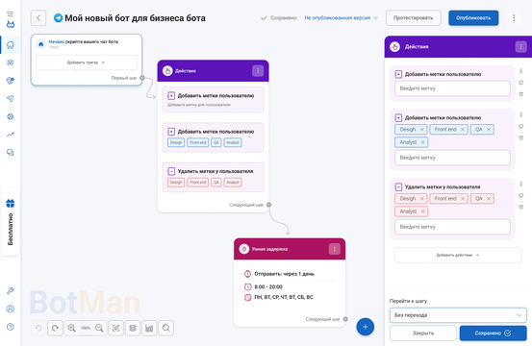The height and width of the screenshot is (346, 532).
Task: Open the Home section in sidebar
Action: point(11,45)
